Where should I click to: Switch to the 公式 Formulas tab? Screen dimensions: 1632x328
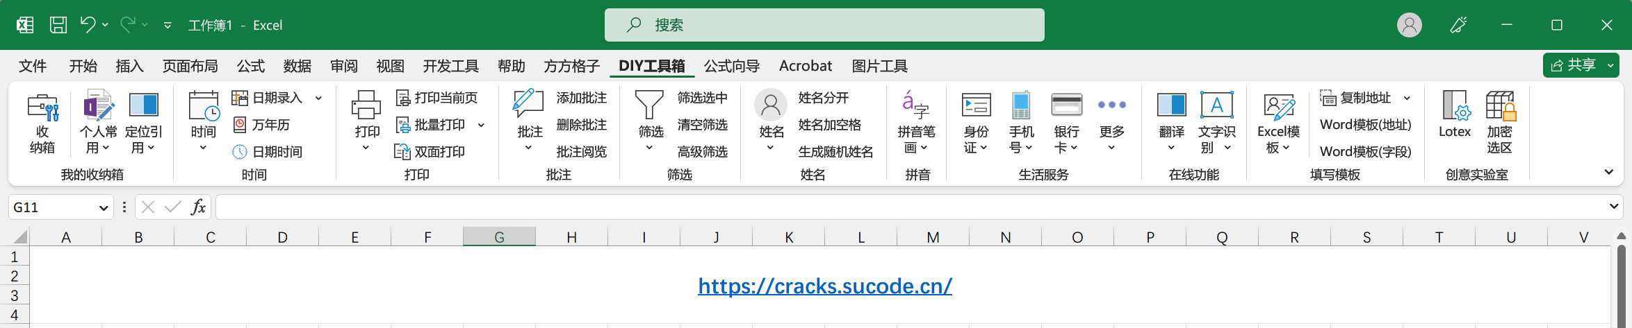[251, 66]
